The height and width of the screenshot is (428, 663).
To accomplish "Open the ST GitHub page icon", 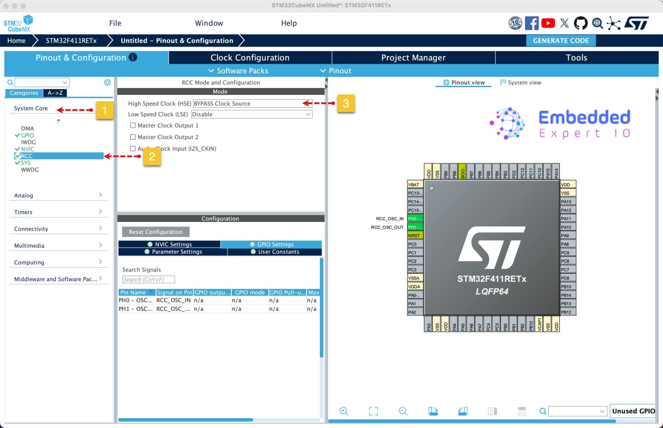I will (x=581, y=23).
